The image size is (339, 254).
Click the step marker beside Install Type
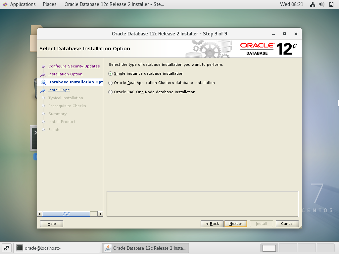pyautogui.click(x=43, y=90)
